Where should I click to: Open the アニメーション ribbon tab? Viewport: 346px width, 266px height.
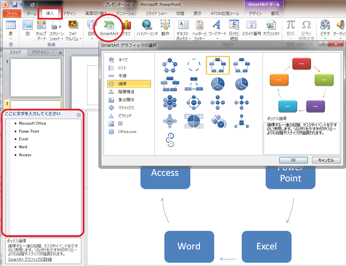click(126, 14)
